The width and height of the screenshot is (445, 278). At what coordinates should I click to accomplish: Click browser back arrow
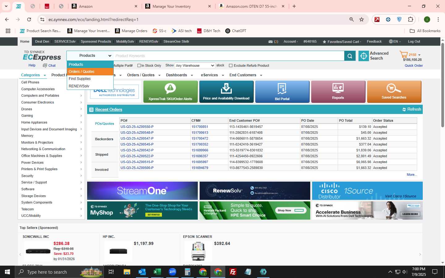coord(7,19)
